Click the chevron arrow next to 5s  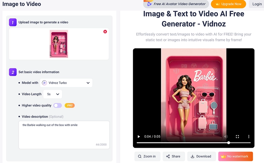pyautogui.click(x=57, y=94)
